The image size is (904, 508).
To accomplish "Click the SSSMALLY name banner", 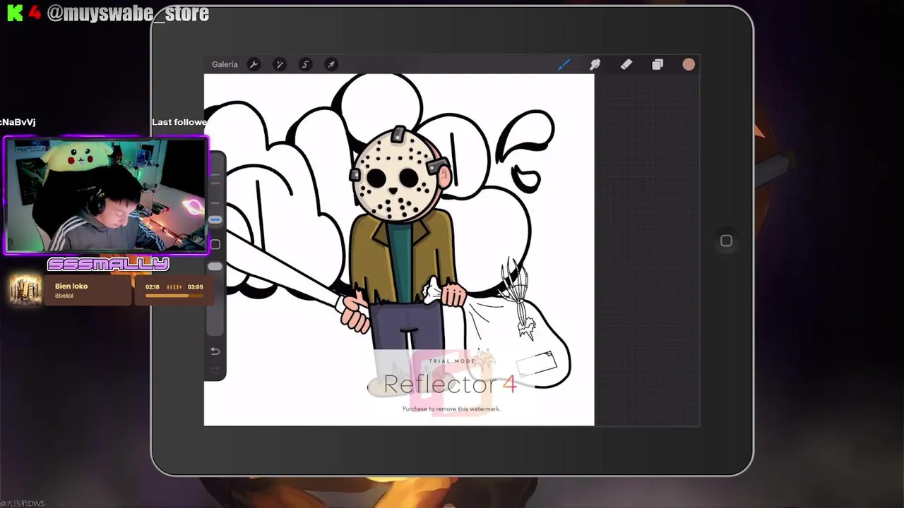I will click(108, 265).
